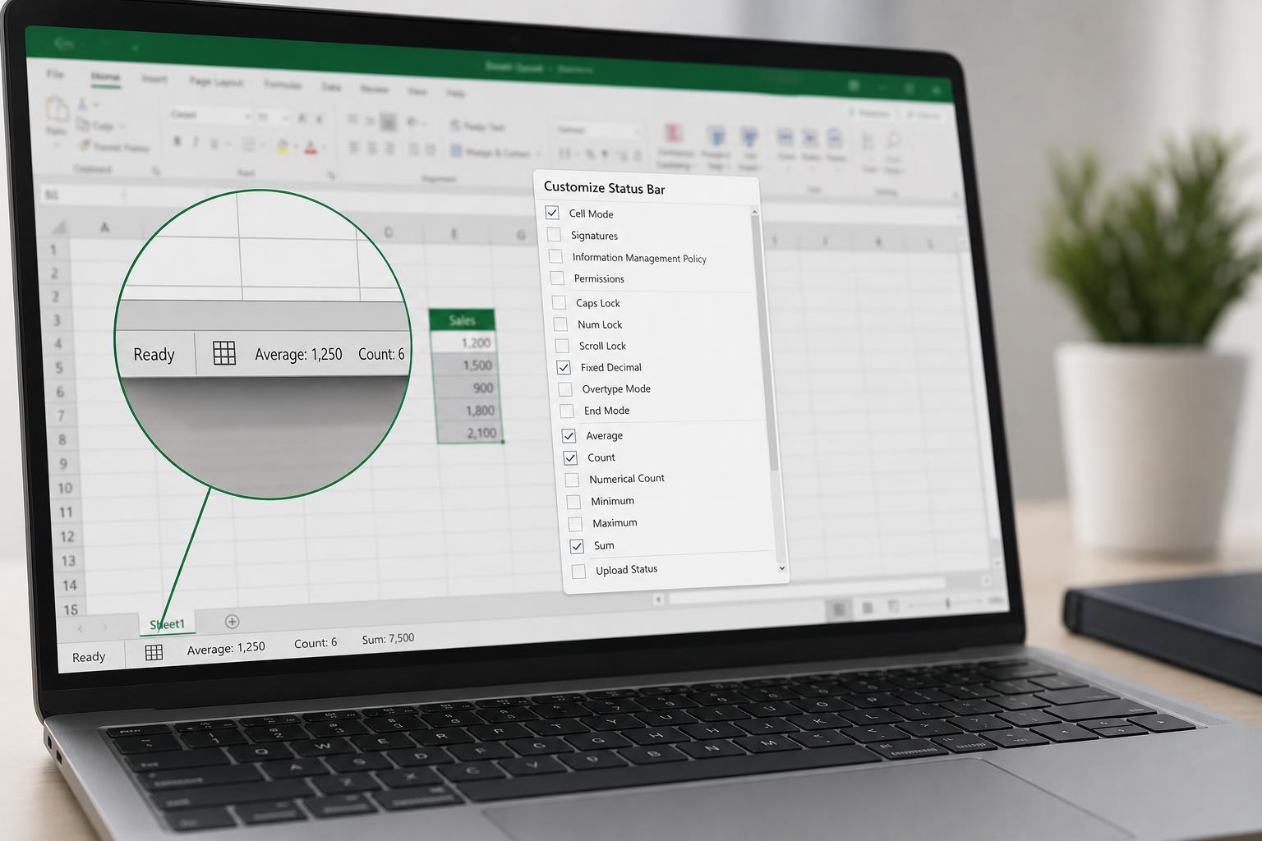Select the cell containing 1,500
1262x841 pixels.
[464, 365]
